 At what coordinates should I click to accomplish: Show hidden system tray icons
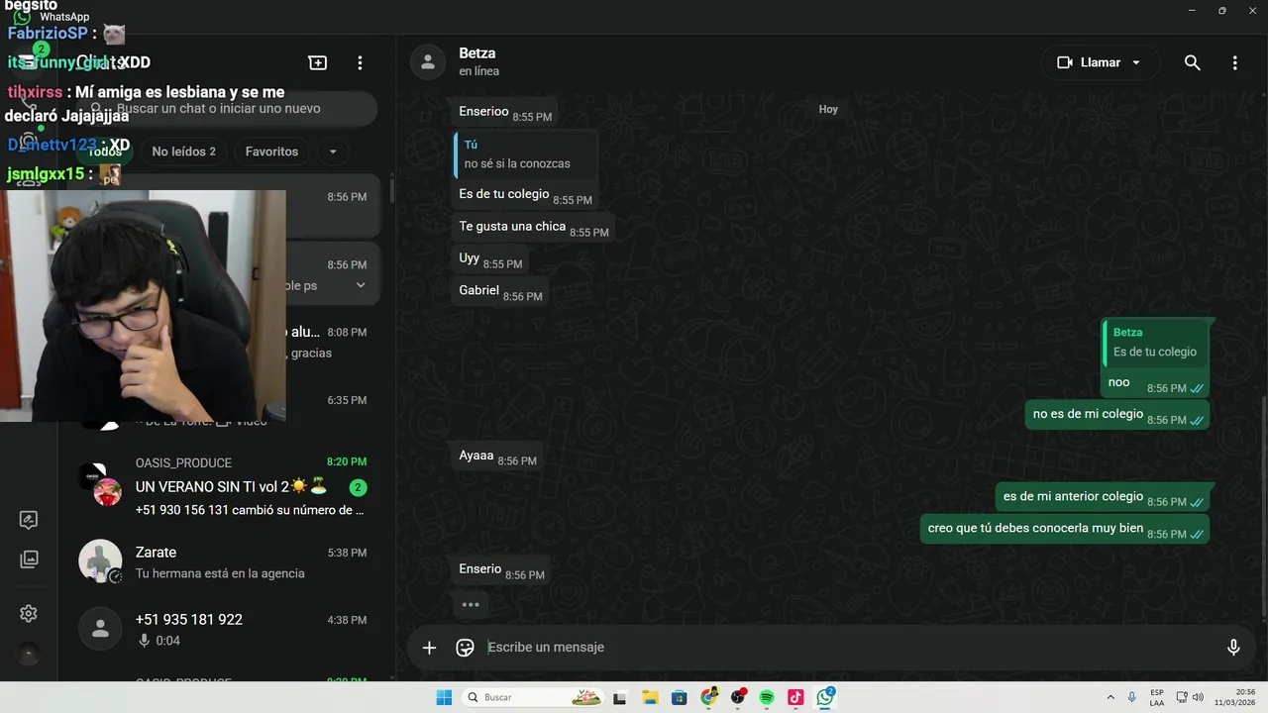click(x=1110, y=697)
